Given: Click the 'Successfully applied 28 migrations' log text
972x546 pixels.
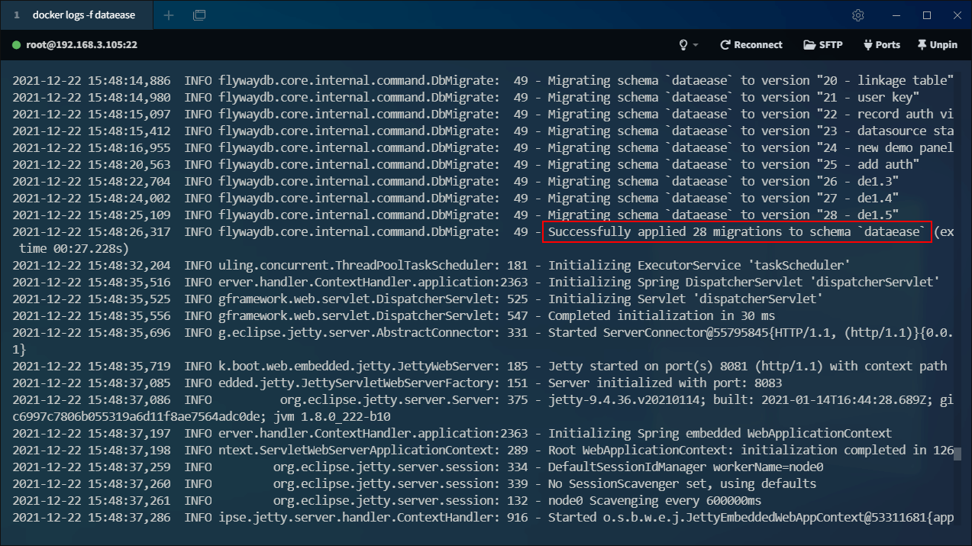Looking at the screenshot, I should (737, 232).
